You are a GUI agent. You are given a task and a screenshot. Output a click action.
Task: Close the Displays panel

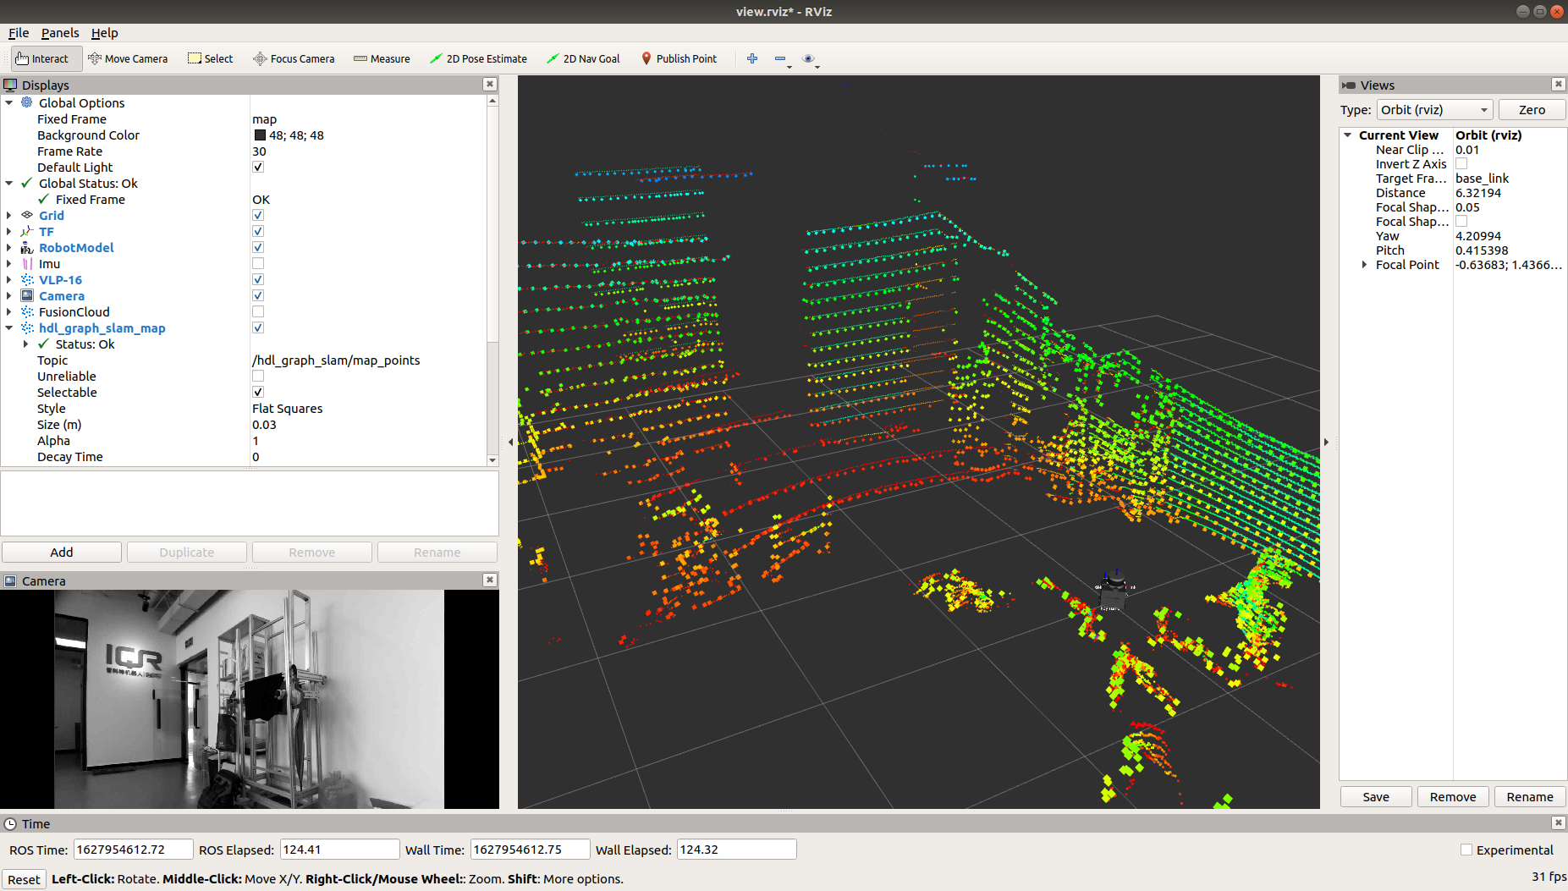click(x=489, y=84)
